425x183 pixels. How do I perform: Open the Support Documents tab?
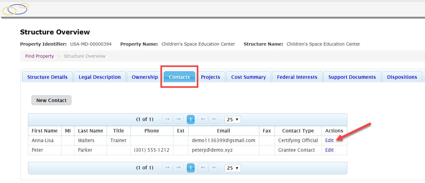click(x=352, y=77)
